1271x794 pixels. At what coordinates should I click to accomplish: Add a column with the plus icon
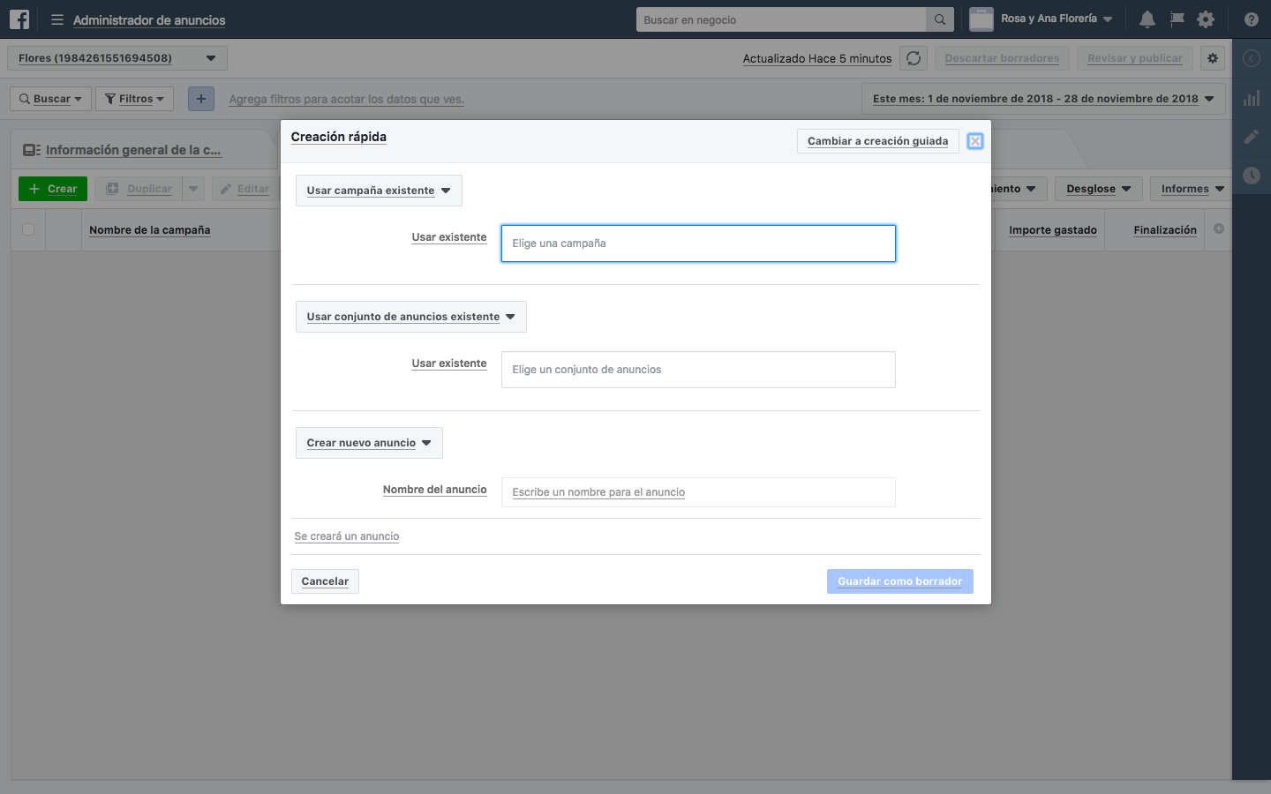coord(1219,228)
